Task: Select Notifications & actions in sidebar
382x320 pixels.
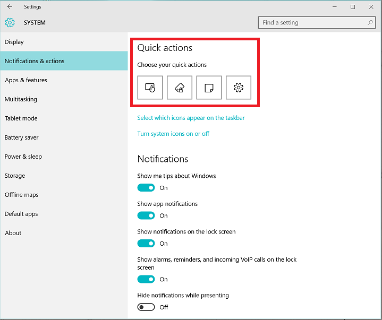Action: 64,61
